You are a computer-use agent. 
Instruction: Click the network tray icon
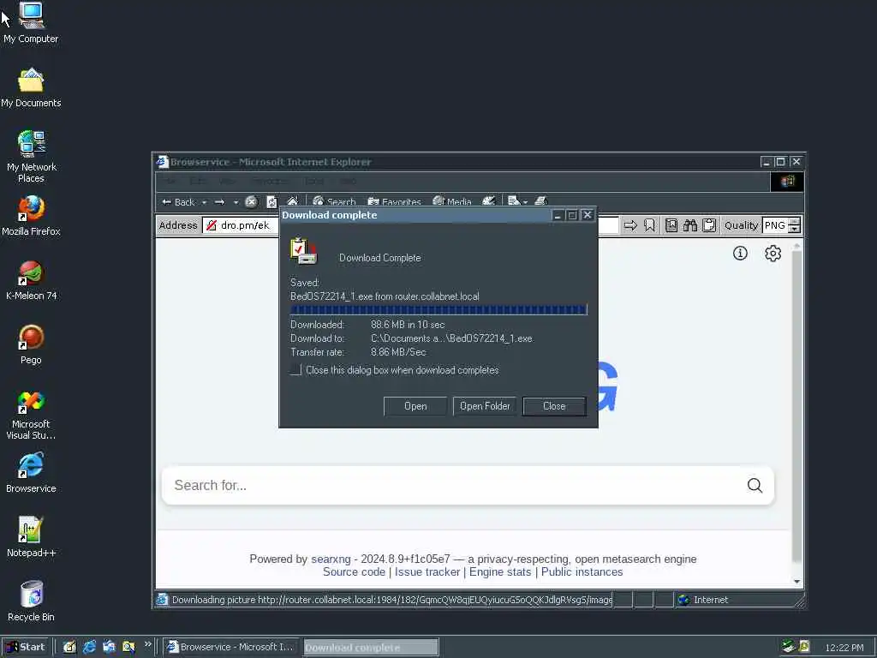(789, 647)
